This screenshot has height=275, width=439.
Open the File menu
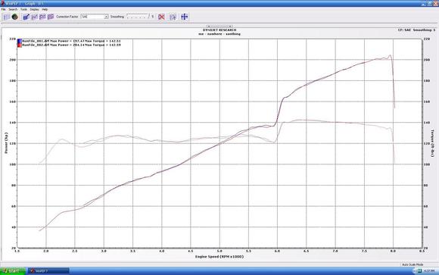tap(3, 9)
